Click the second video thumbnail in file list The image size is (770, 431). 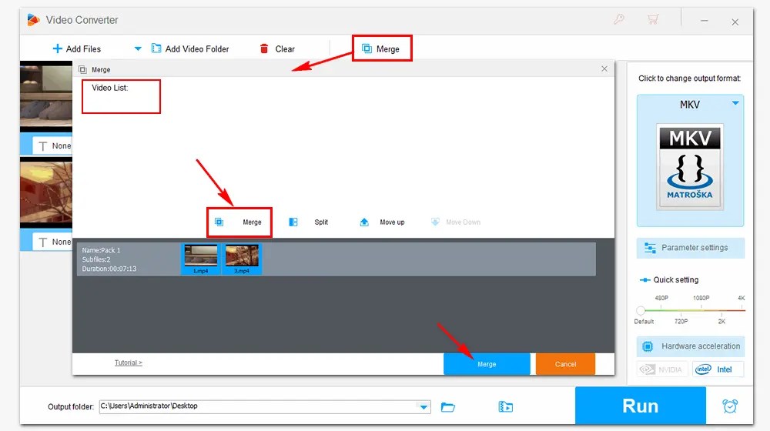[46, 192]
